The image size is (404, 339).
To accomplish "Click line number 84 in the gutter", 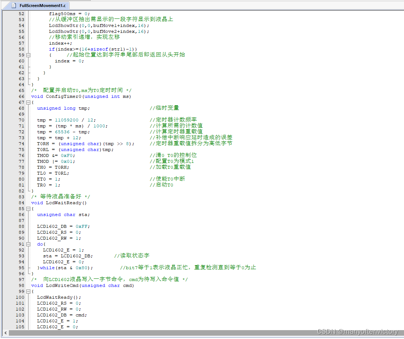I will (x=21, y=203).
